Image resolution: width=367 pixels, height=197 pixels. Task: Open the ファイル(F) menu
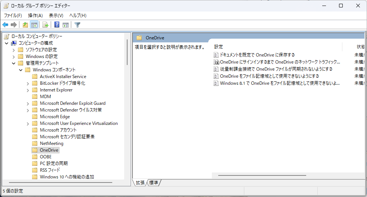[13, 15]
